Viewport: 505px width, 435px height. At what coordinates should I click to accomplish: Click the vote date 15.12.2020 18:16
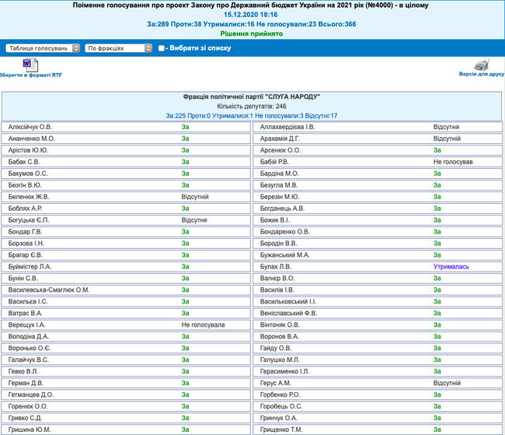click(x=251, y=15)
